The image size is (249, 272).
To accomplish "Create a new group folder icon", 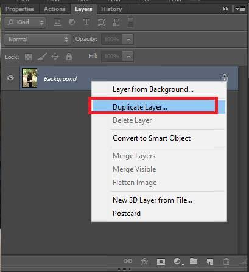I will [x=194, y=261].
